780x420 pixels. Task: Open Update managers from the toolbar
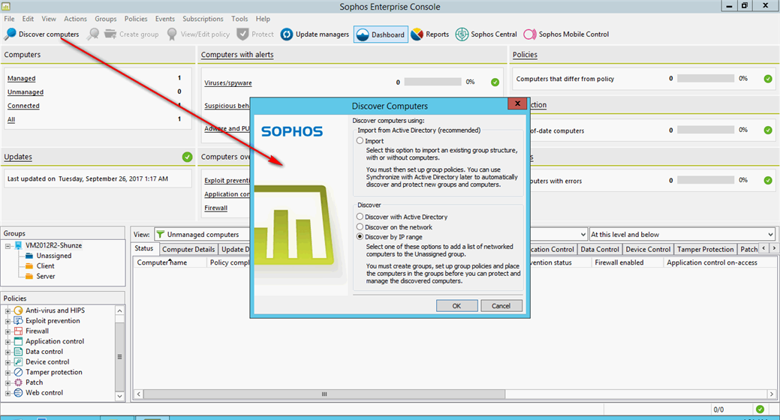point(315,34)
